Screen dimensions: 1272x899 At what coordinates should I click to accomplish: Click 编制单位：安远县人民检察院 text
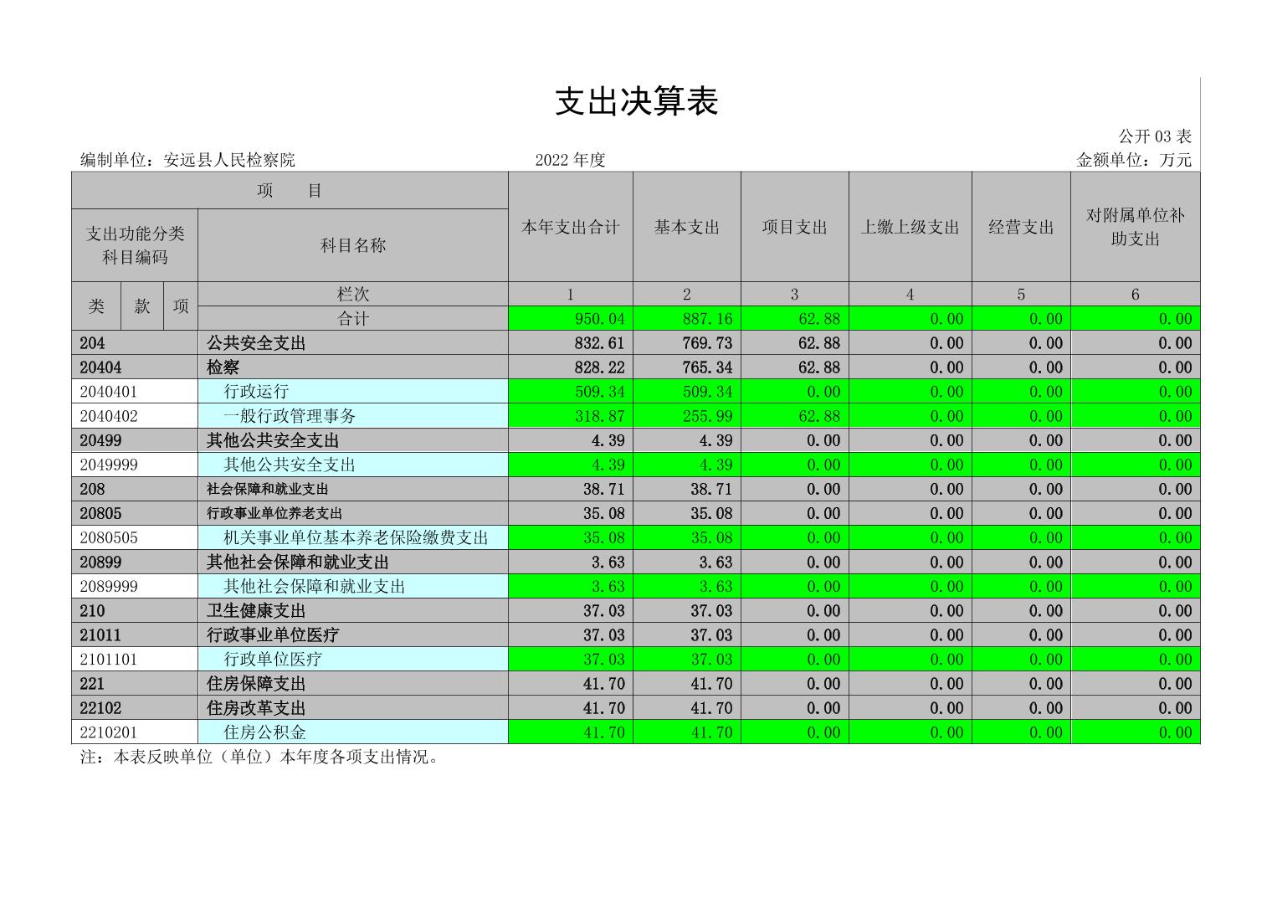click(187, 160)
